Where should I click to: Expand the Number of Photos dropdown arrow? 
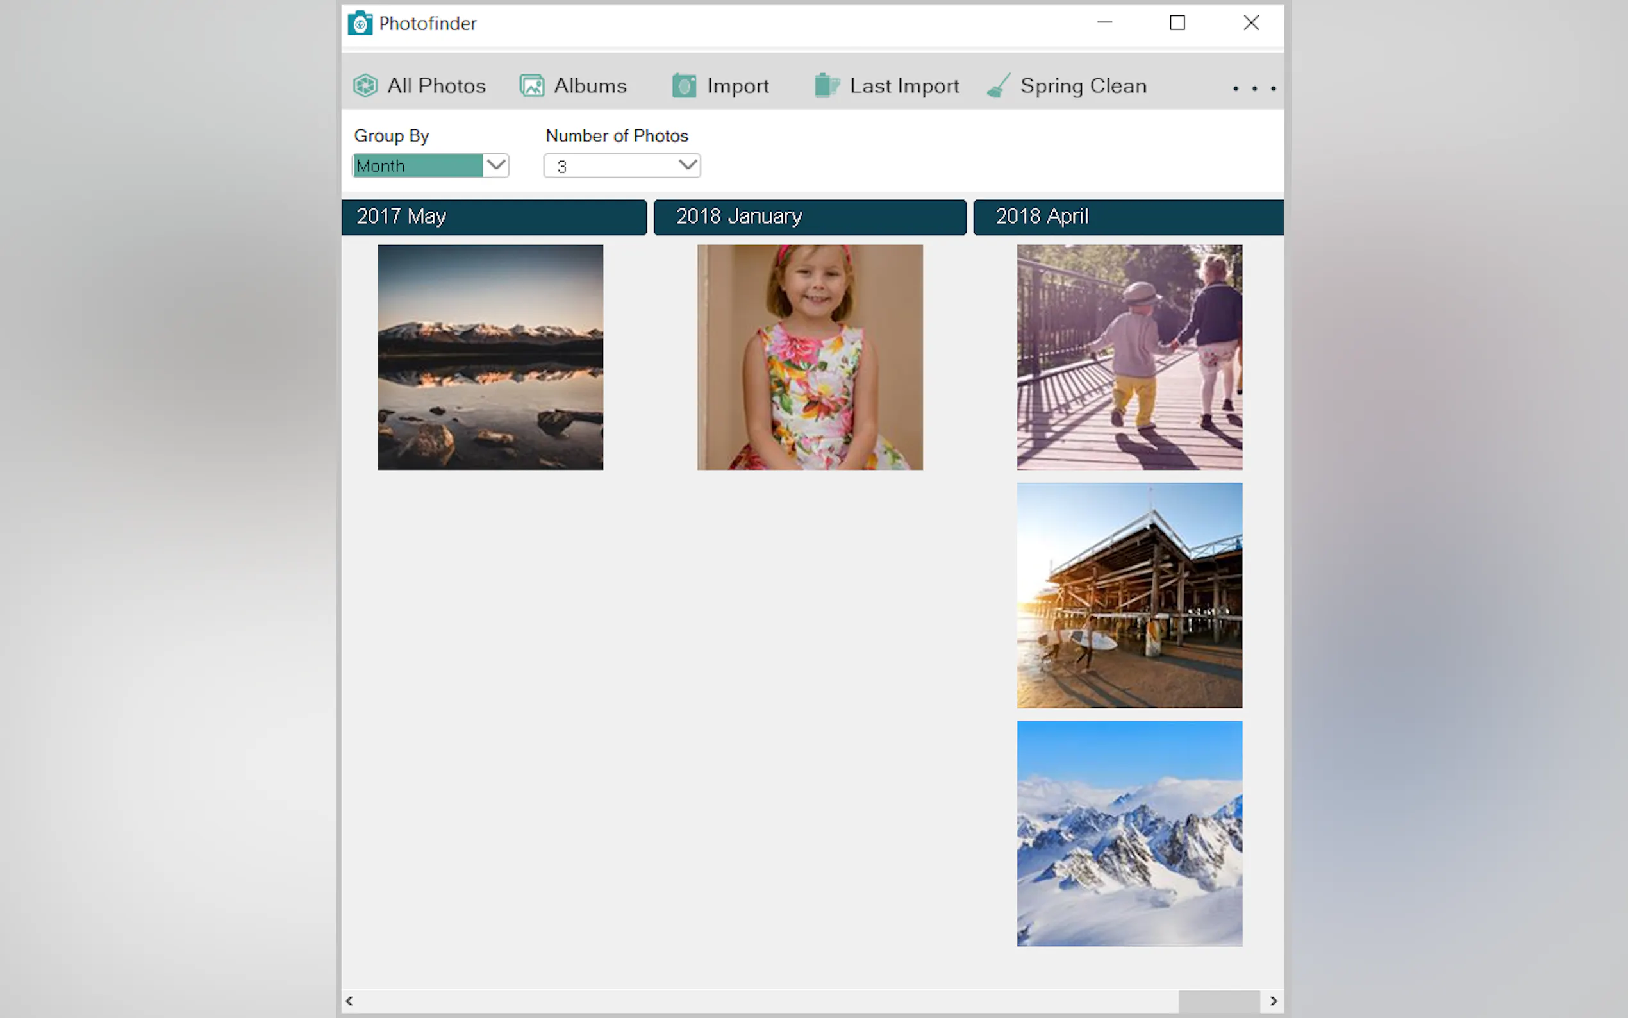pos(688,165)
